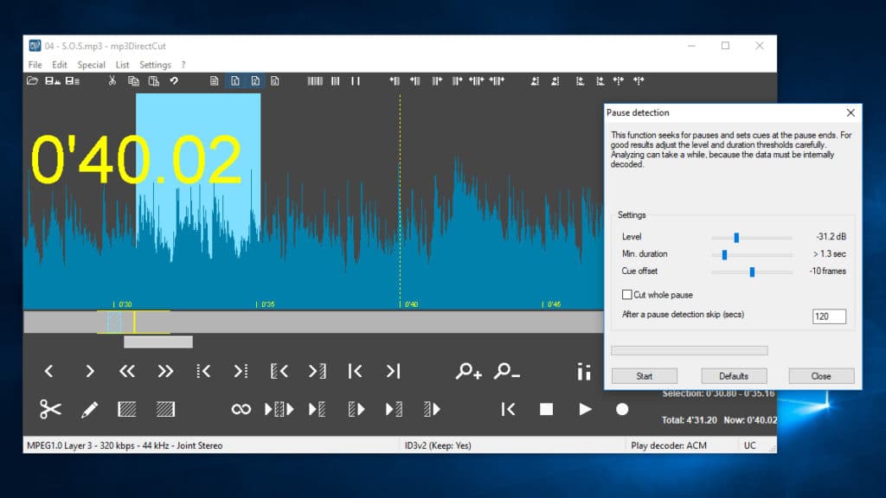Click the Zoom Out magnifier icon
This screenshot has height=498, width=886.
click(x=507, y=371)
